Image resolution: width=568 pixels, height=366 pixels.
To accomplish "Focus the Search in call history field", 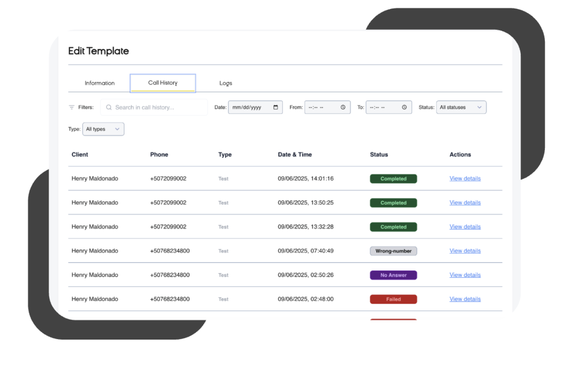I will pos(158,107).
